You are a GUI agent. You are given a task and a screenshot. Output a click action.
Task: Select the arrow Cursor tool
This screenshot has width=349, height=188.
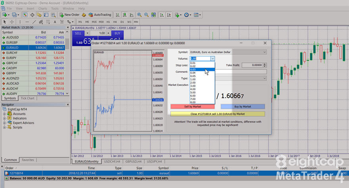tap(4, 22)
